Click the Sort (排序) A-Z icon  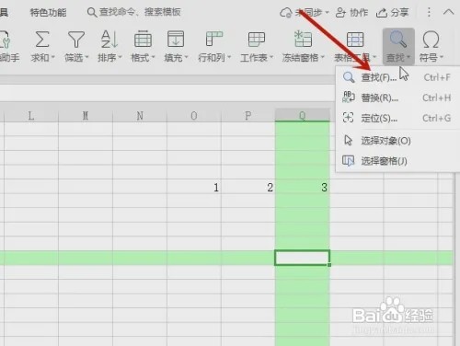tap(109, 40)
